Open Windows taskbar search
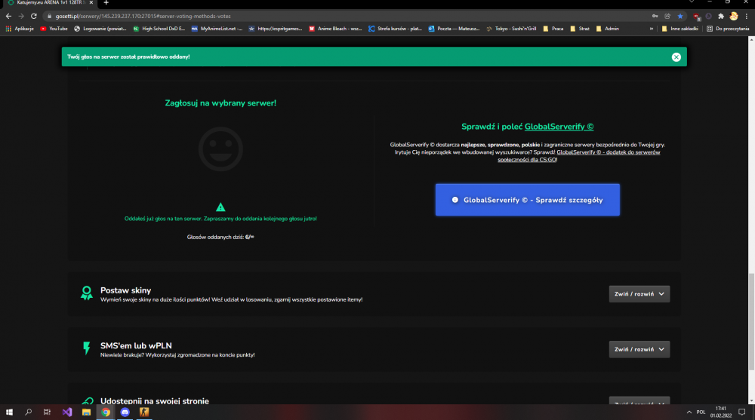The width and height of the screenshot is (755, 420). point(29,412)
